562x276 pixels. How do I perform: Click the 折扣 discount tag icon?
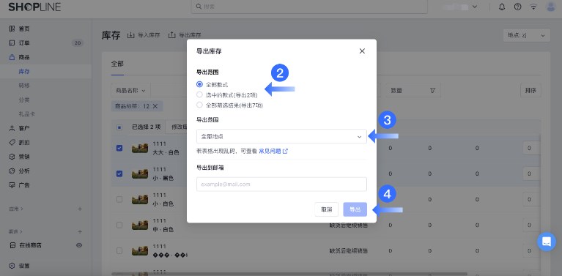click(12, 143)
